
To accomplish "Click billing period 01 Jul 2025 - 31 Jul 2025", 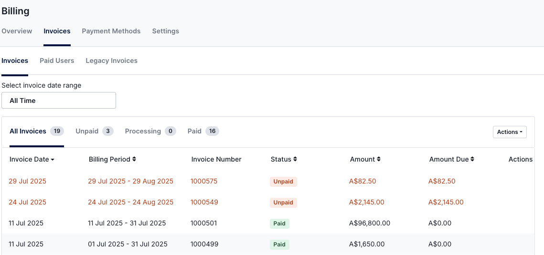I will click(128, 244).
